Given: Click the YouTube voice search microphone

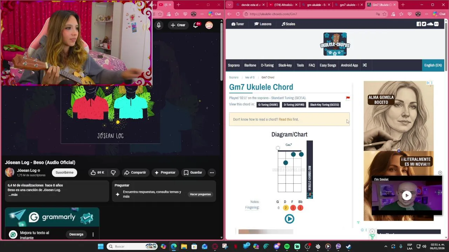Looking at the screenshot, I should point(159,25).
